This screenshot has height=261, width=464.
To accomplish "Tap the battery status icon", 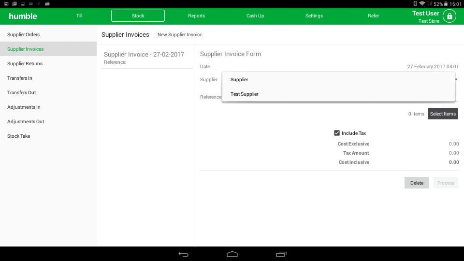I will point(446,3).
